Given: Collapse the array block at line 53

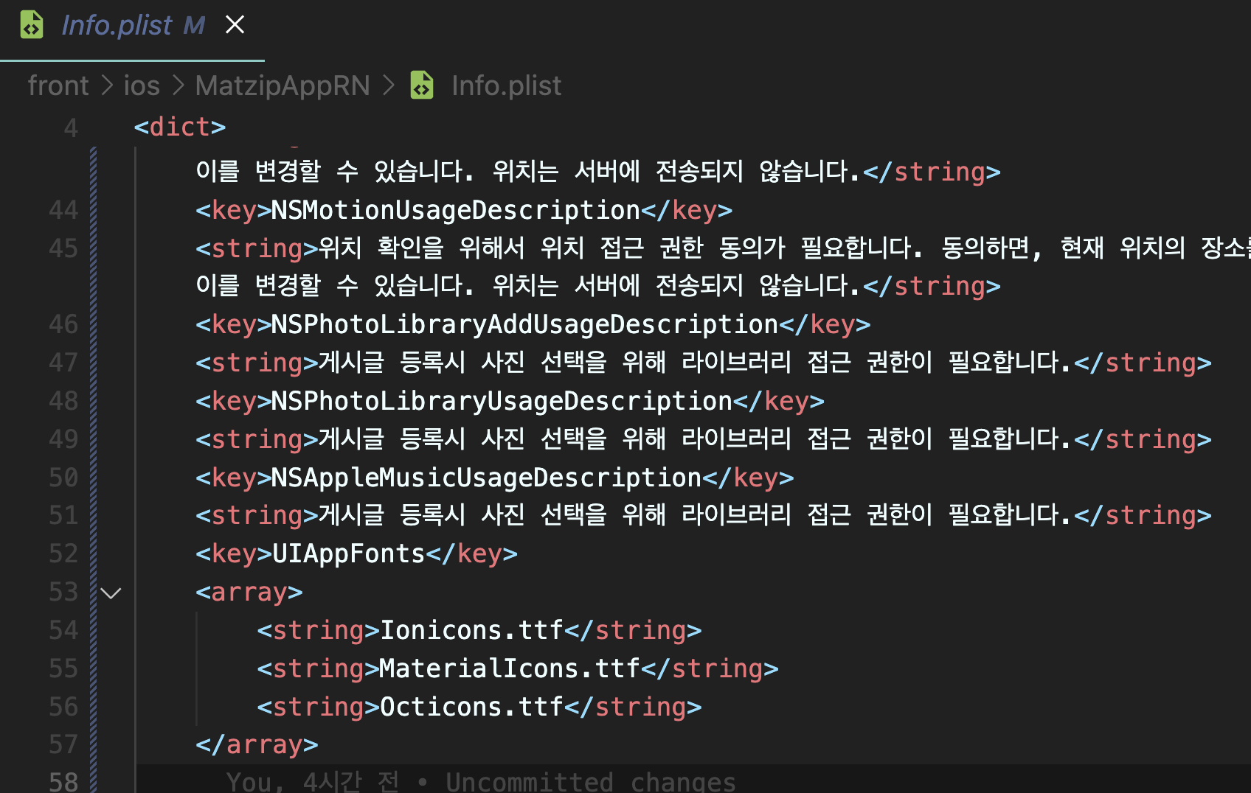Looking at the screenshot, I should (111, 593).
